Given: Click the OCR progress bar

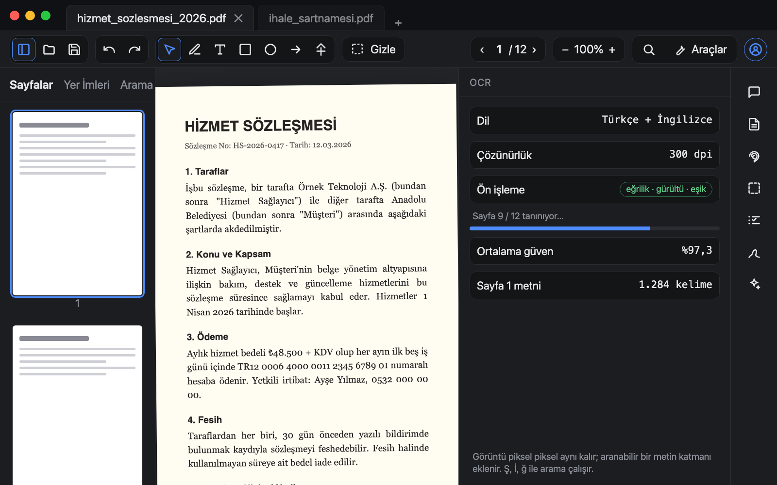Looking at the screenshot, I should pos(594,228).
